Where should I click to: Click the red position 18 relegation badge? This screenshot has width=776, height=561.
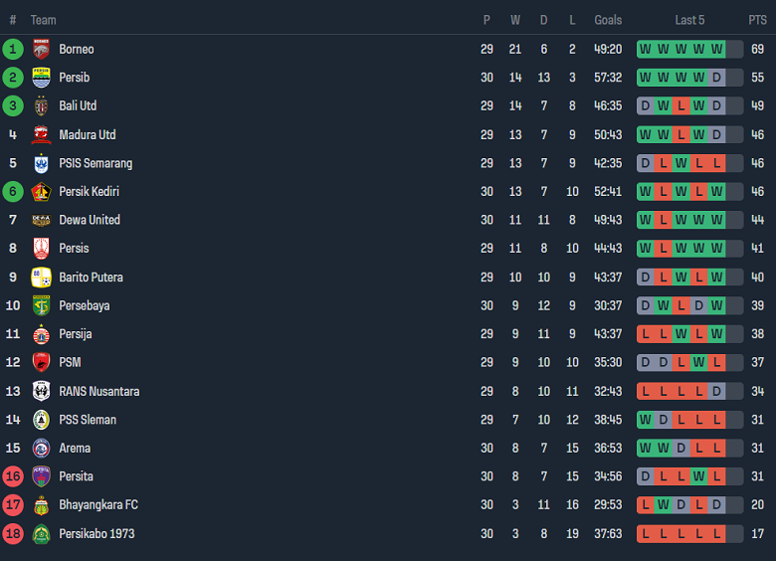pos(13,534)
